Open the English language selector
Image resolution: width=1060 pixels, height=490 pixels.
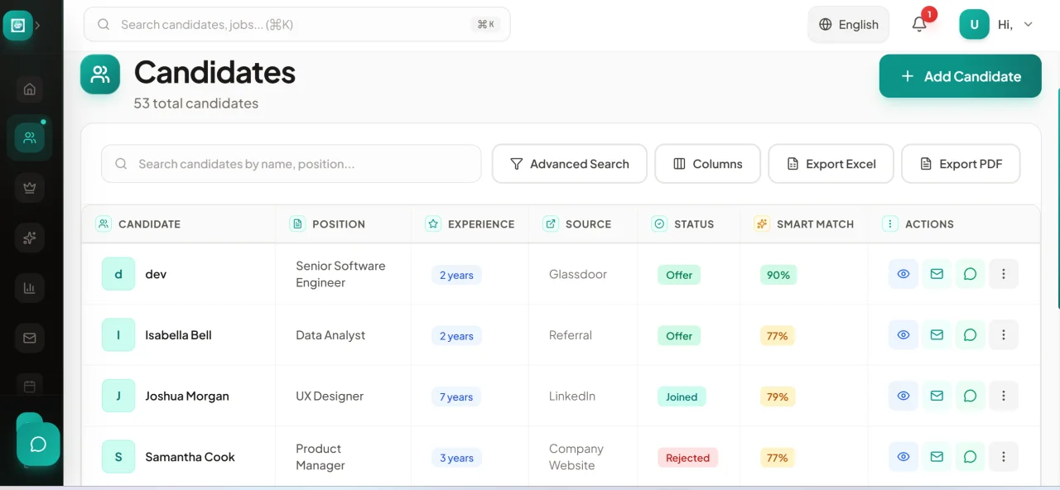click(849, 24)
